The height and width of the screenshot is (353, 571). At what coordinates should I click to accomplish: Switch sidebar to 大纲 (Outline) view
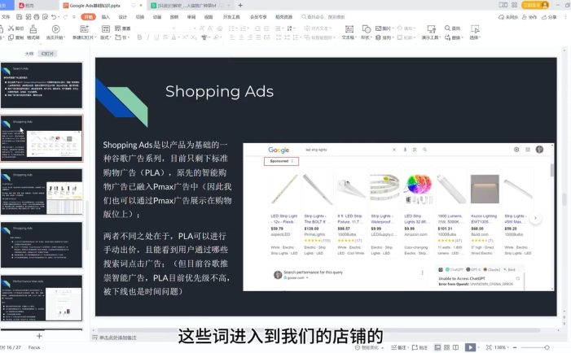click(29, 54)
